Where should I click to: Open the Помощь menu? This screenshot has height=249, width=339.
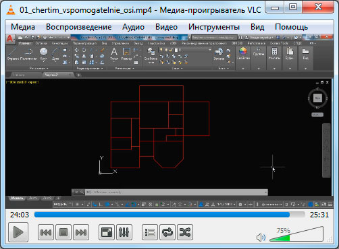click(291, 27)
